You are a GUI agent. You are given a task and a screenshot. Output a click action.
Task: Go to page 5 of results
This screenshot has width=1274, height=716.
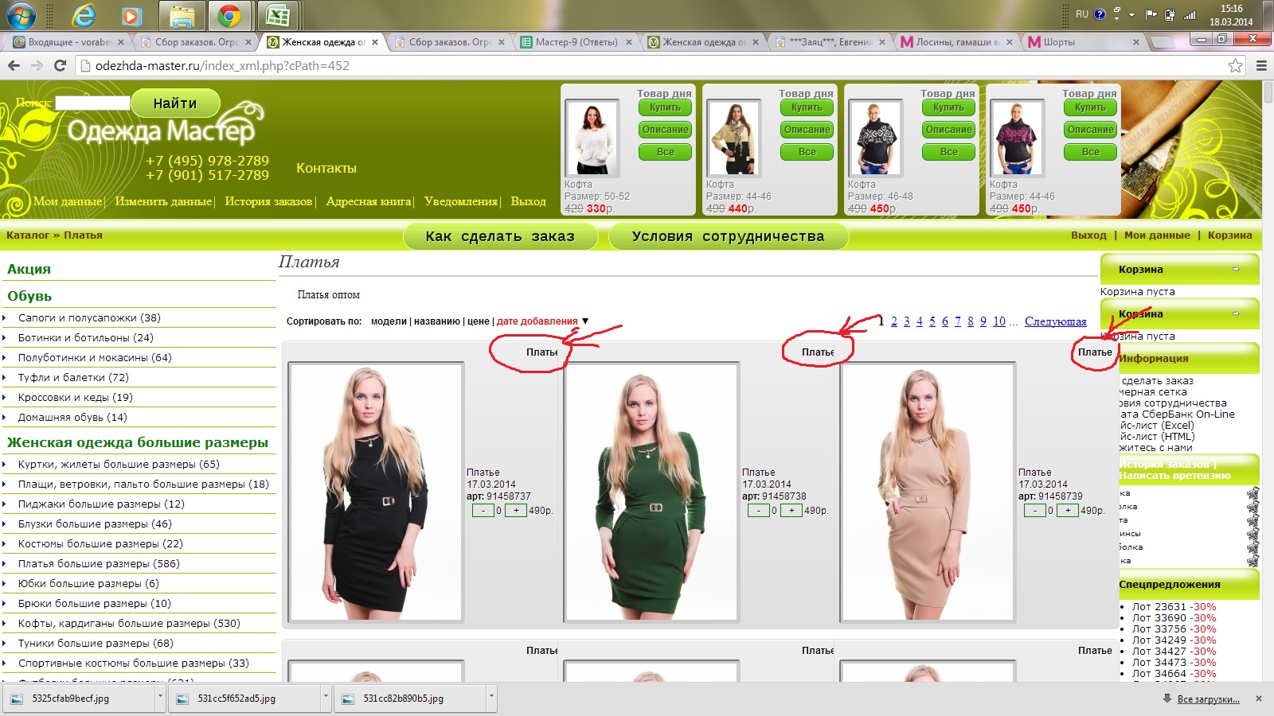[x=932, y=321]
